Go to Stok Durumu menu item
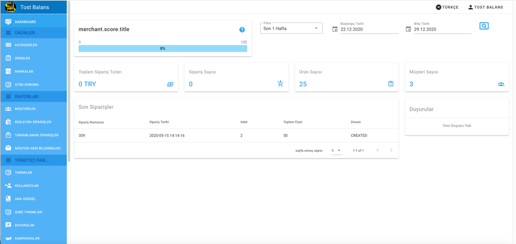The height and width of the screenshot is (244, 516). (x=26, y=85)
